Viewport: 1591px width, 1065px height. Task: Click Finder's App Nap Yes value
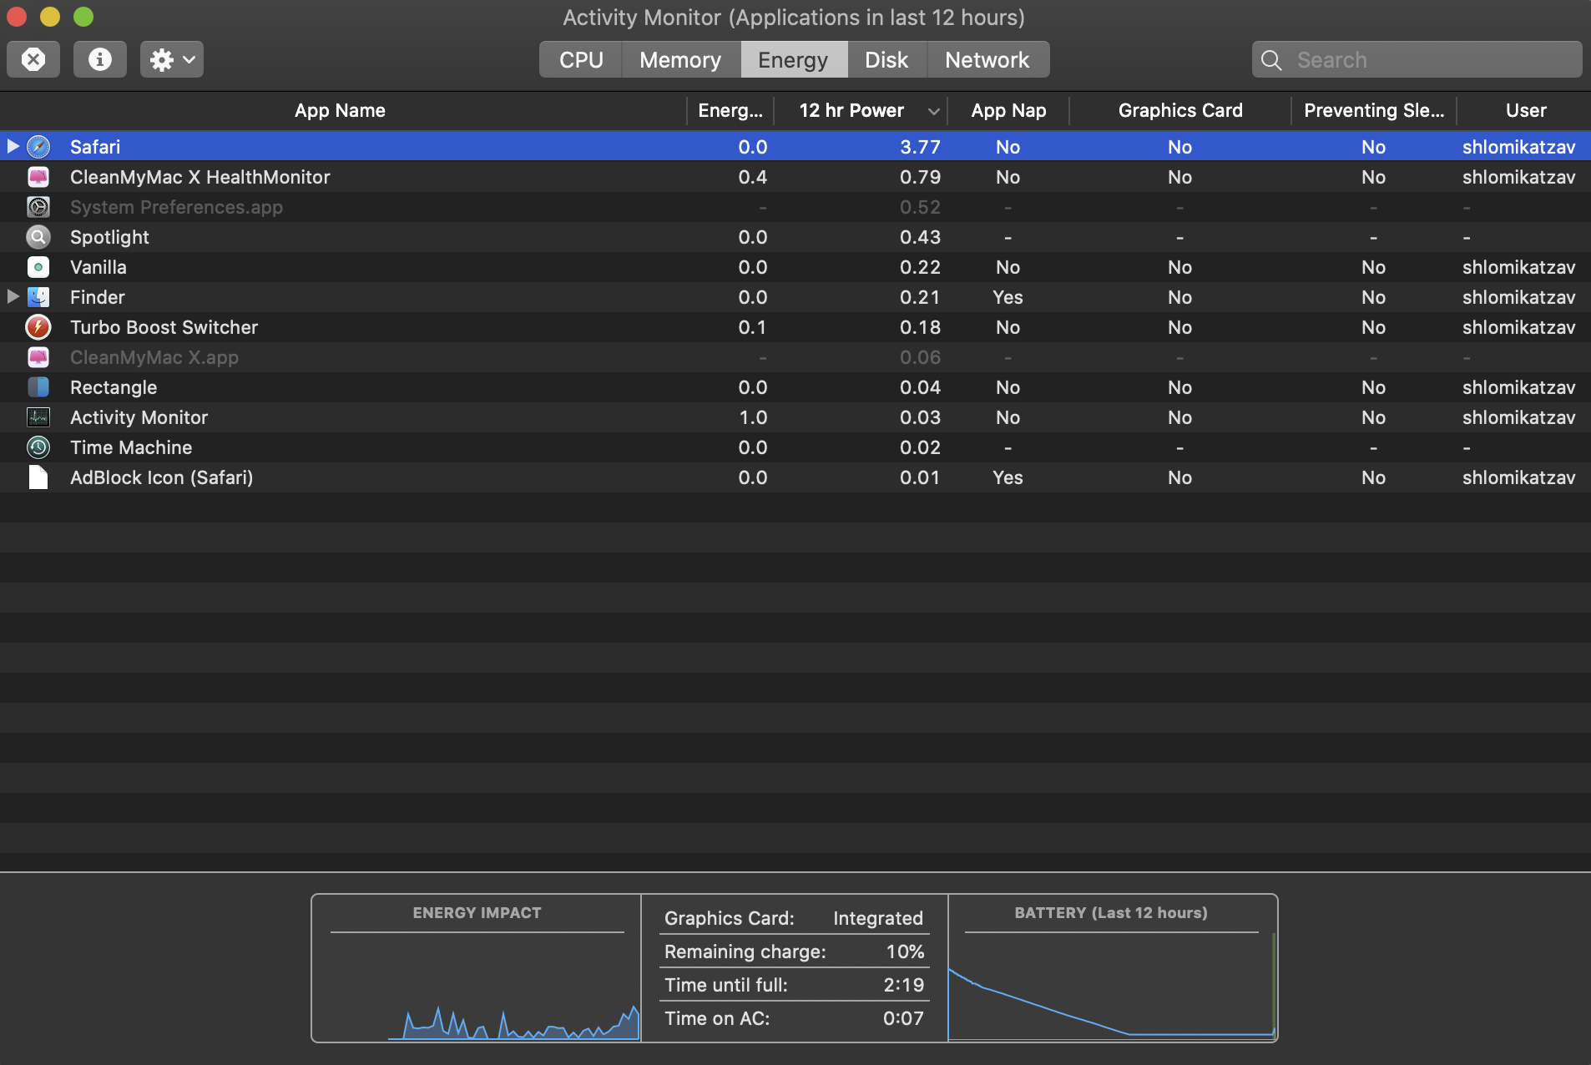[1008, 297]
